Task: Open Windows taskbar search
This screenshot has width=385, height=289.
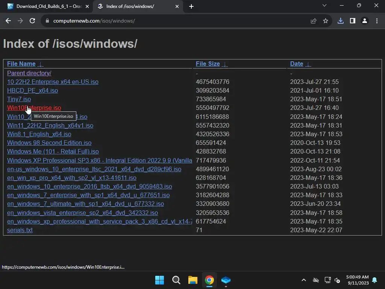Action: (x=176, y=280)
